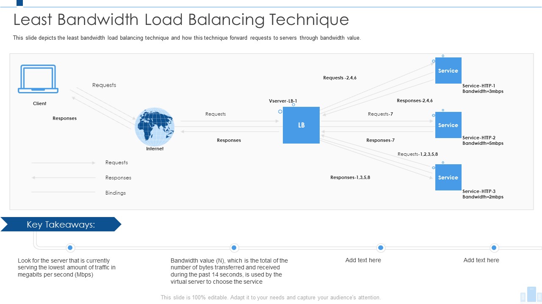Click the third 'Add text here' placeholder

tap(363, 260)
